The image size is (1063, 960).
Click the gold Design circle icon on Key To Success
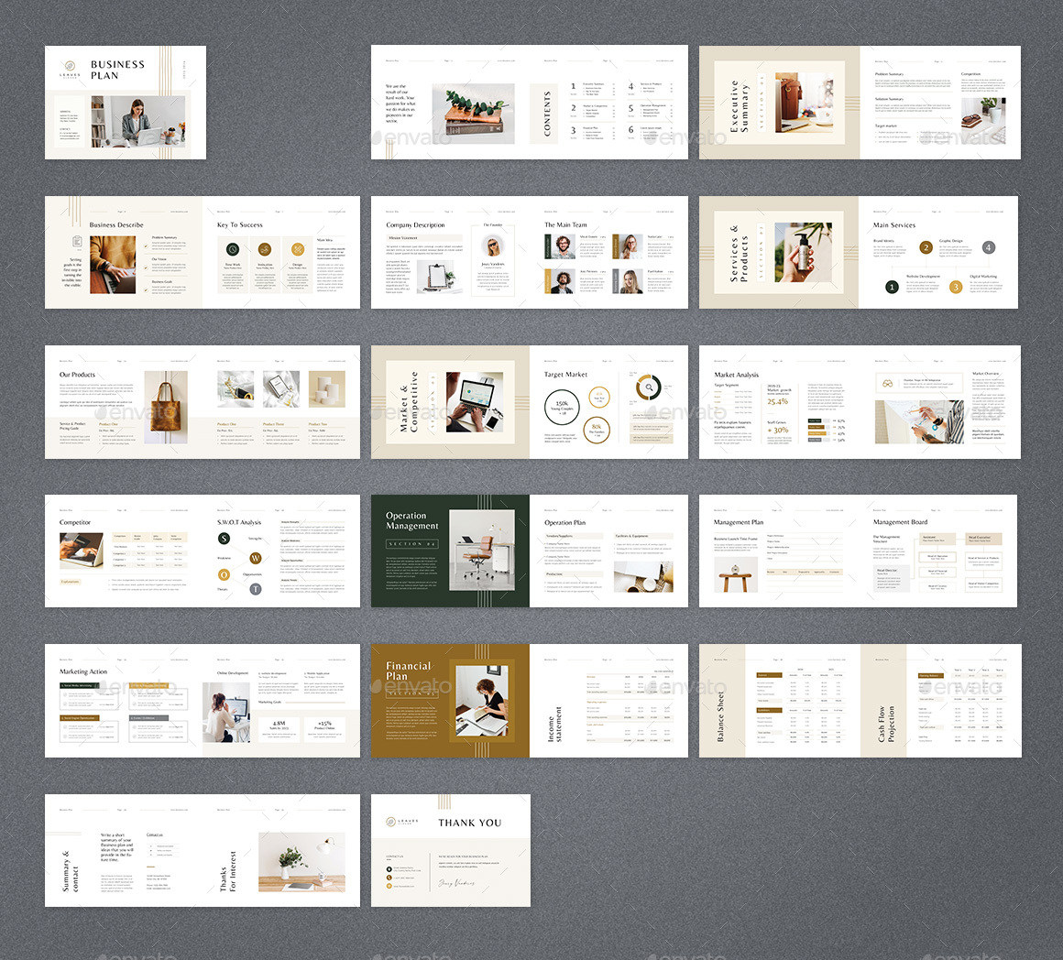coord(298,249)
